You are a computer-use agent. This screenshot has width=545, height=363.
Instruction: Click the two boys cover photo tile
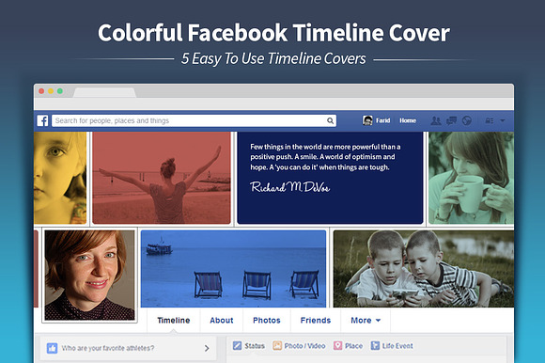[x=424, y=269]
